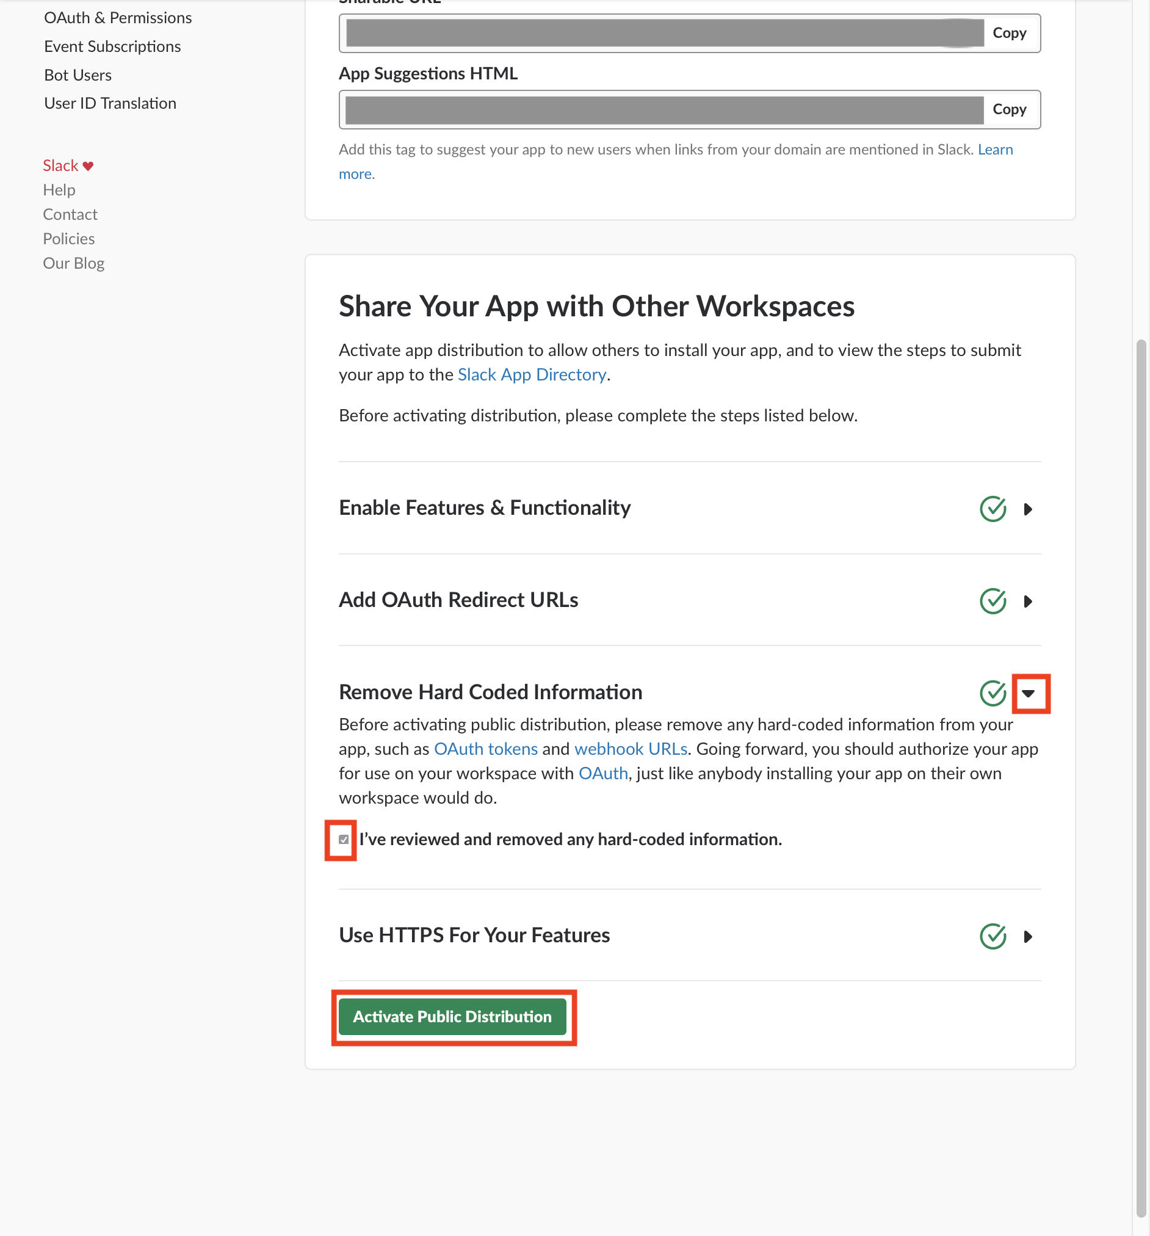Click Enable Features & Functionality heading
Image resolution: width=1150 pixels, height=1236 pixels.
coord(485,507)
